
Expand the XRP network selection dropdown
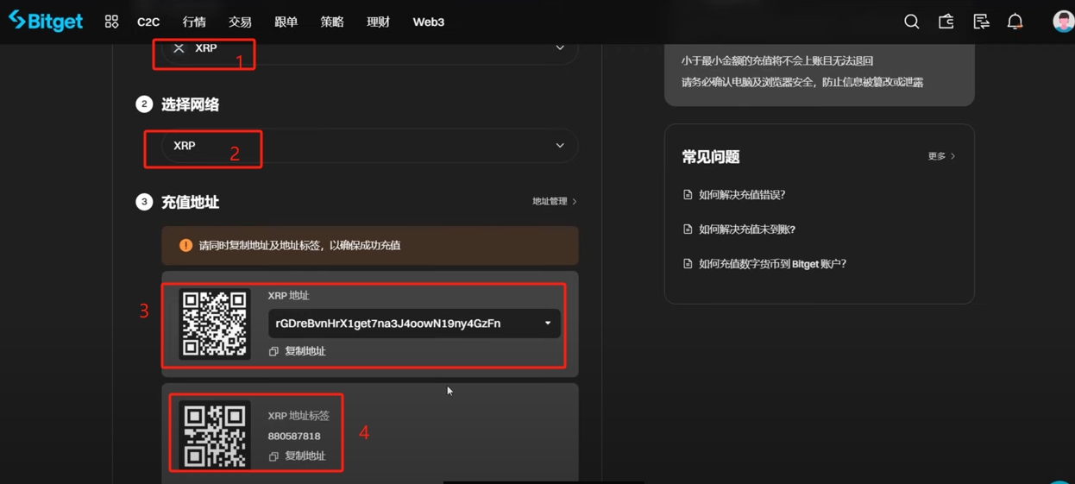coord(560,146)
